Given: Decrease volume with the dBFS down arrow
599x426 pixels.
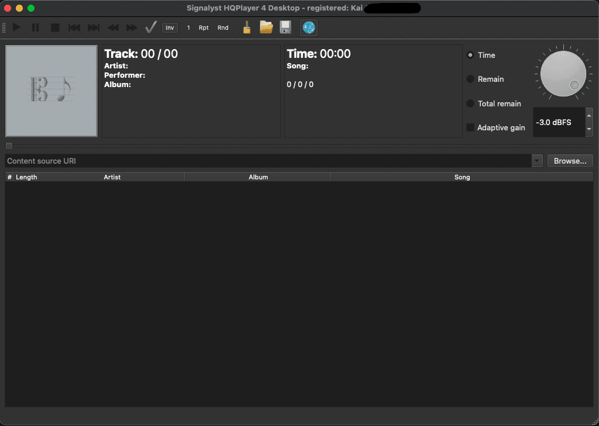Looking at the screenshot, I should coord(589,129).
